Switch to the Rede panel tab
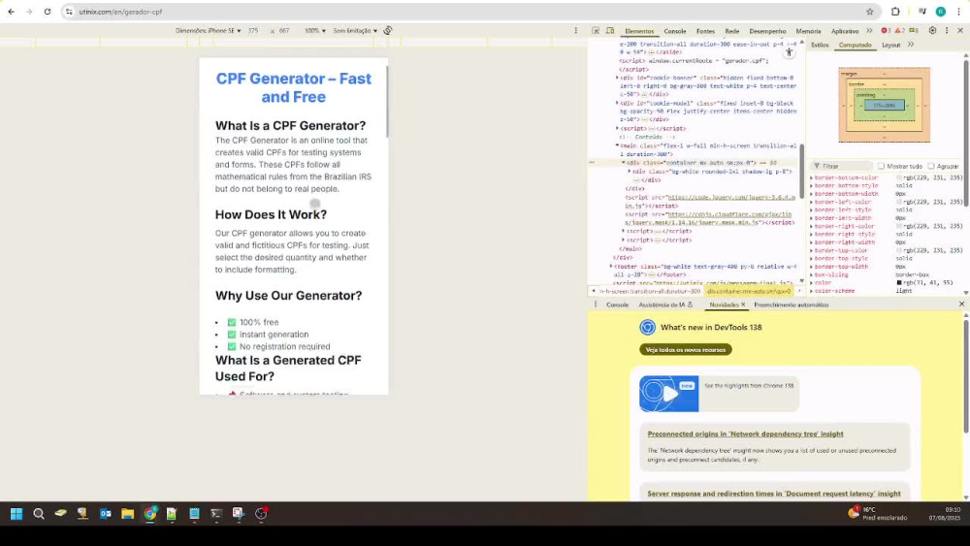 coord(731,31)
